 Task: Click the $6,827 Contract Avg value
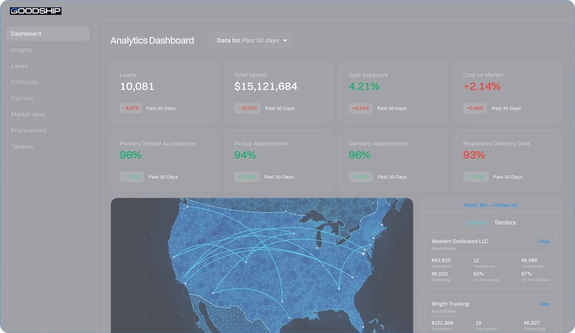click(532, 323)
